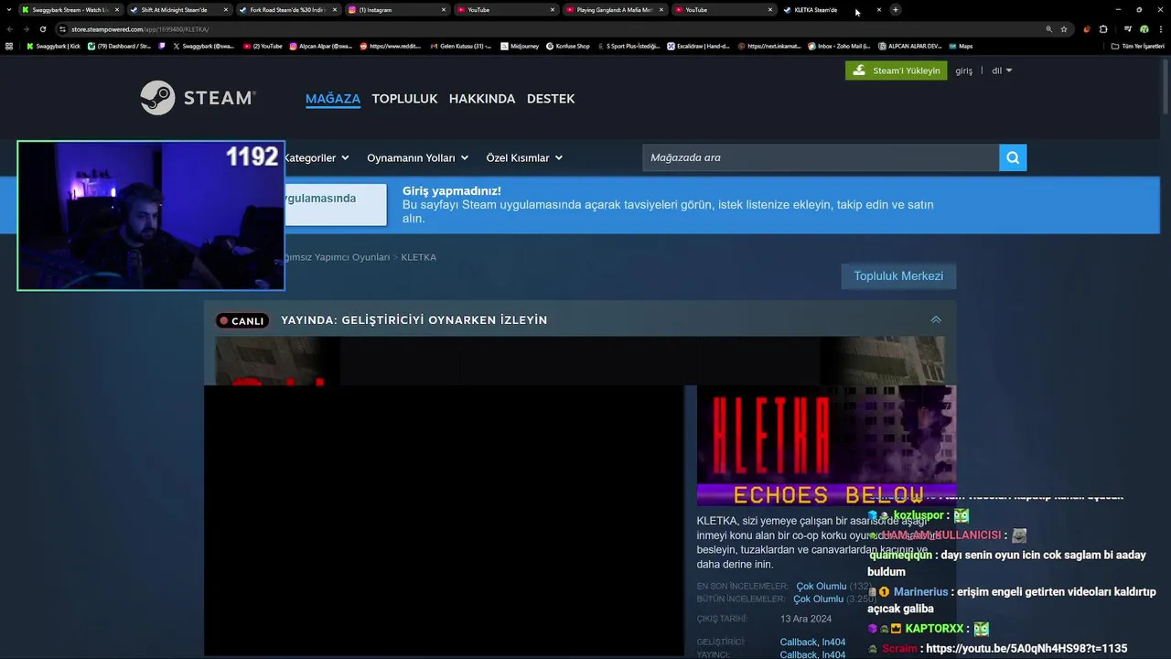Open the Midjourney bookmark
Viewport: 1171px width, 659px height.
(520, 46)
